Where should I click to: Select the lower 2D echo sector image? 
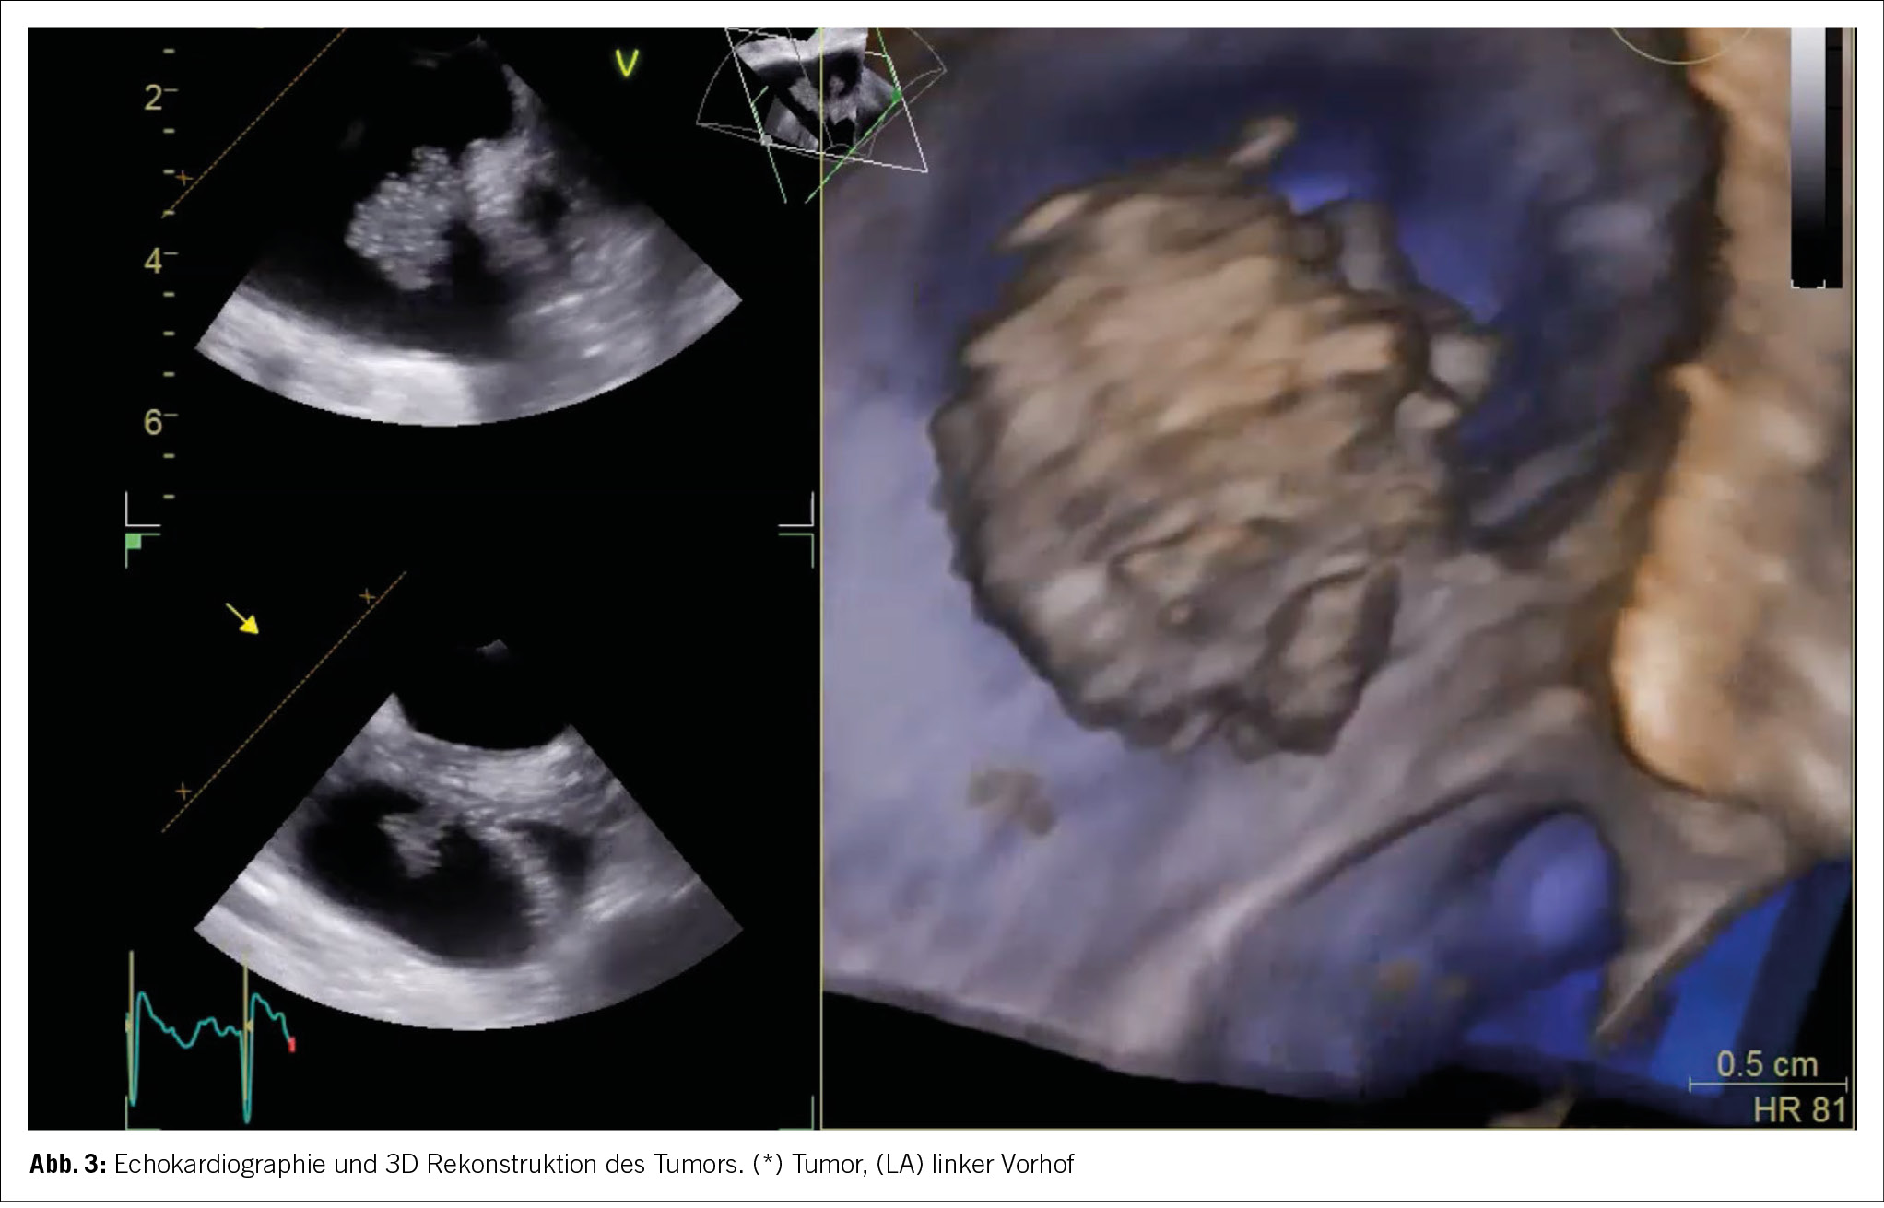coord(470,875)
